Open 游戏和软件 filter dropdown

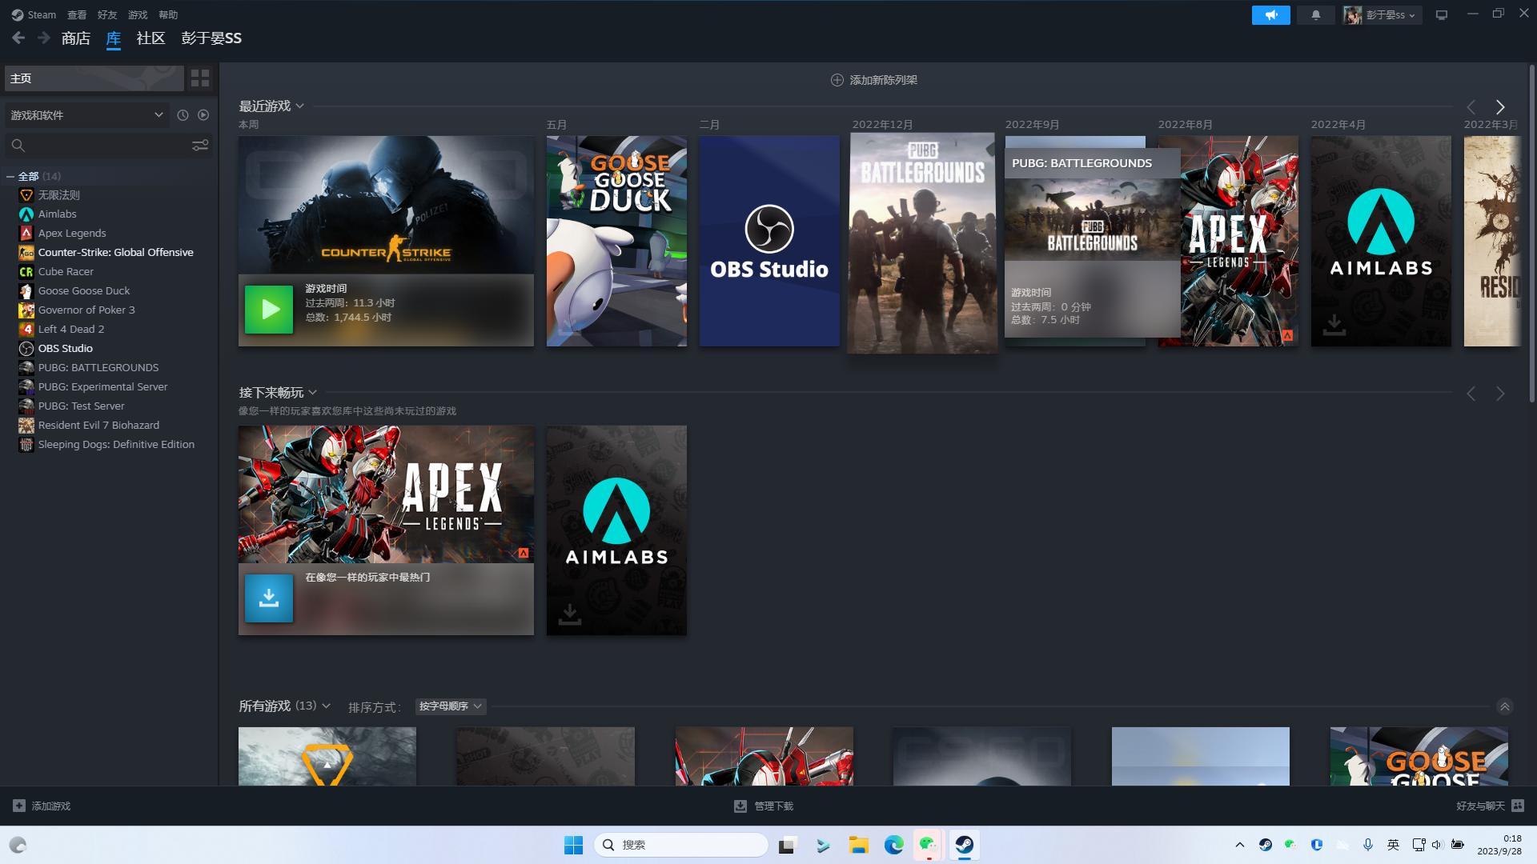(86, 115)
